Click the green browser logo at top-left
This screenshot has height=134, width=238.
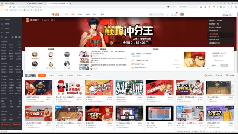click(x=2, y=3)
